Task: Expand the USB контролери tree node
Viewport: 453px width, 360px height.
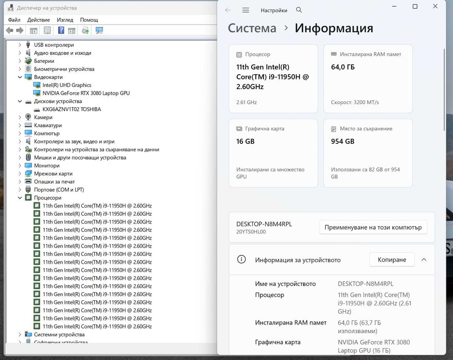Action: pos(20,45)
